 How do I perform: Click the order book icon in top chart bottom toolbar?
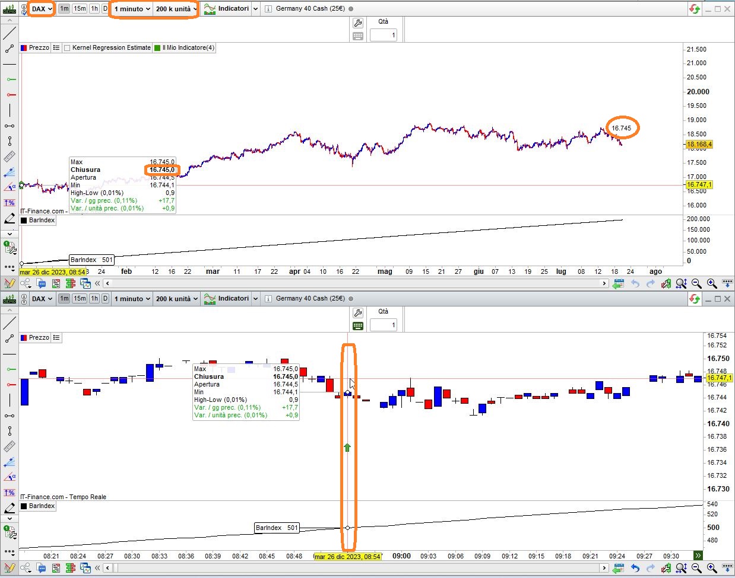coord(71,283)
